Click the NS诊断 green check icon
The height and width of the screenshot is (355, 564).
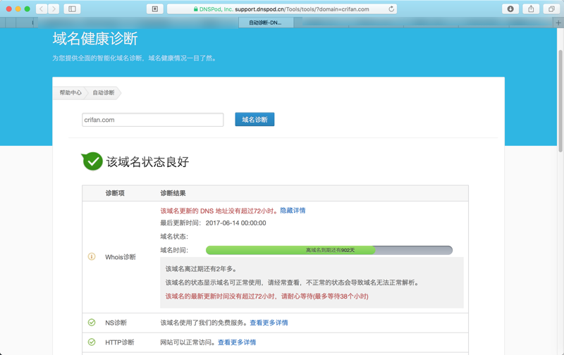coord(92,323)
